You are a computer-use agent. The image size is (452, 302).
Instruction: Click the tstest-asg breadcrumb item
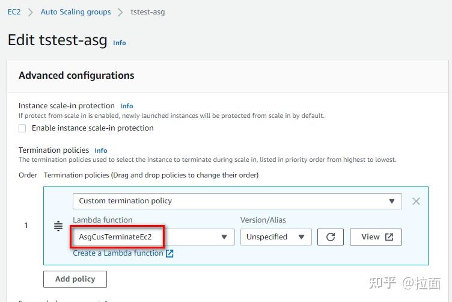pyautogui.click(x=147, y=12)
